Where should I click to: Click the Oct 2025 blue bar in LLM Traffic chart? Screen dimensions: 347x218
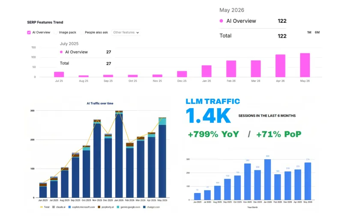[x=237, y=188]
